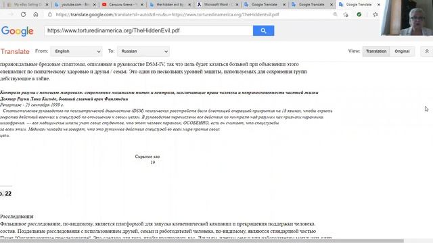
Task: Click the Google logo
Action: click(x=18, y=31)
